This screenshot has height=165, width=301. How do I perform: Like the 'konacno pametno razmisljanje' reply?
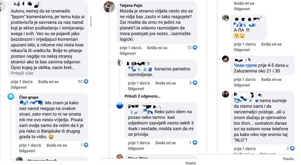pos(165,83)
